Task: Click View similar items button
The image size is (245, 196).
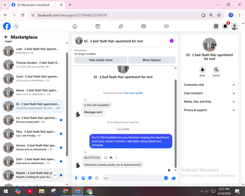Action: point(100,60)
